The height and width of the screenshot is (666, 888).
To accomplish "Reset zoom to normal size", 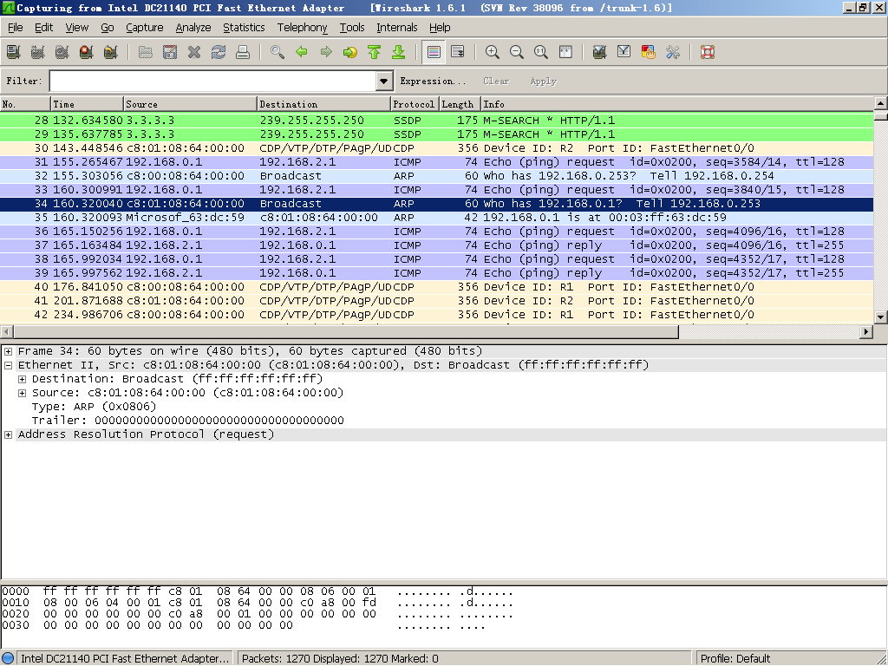I will click(541, 52).
